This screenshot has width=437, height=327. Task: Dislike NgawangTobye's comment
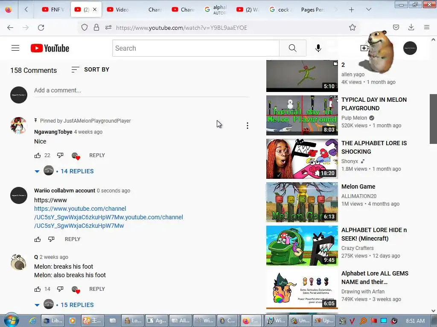coord(60,155)
